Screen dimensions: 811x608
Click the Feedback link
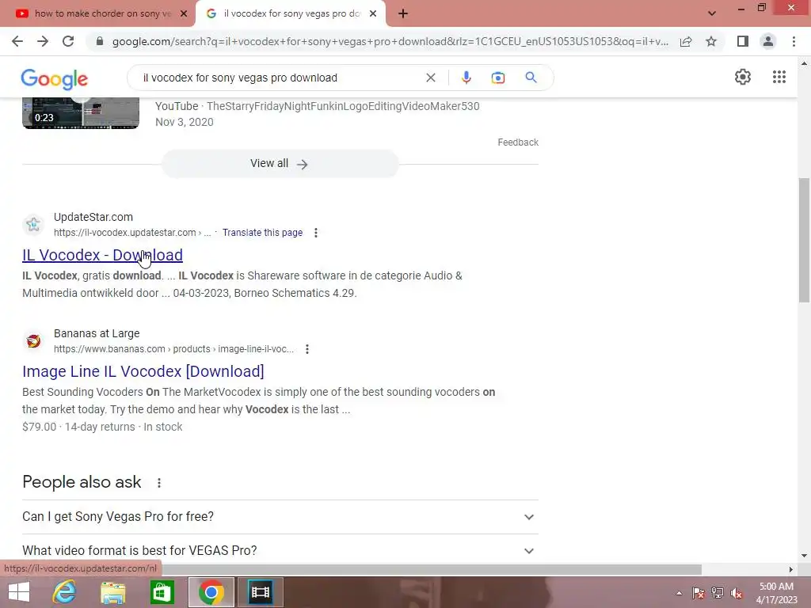click(x=518, y=142)
